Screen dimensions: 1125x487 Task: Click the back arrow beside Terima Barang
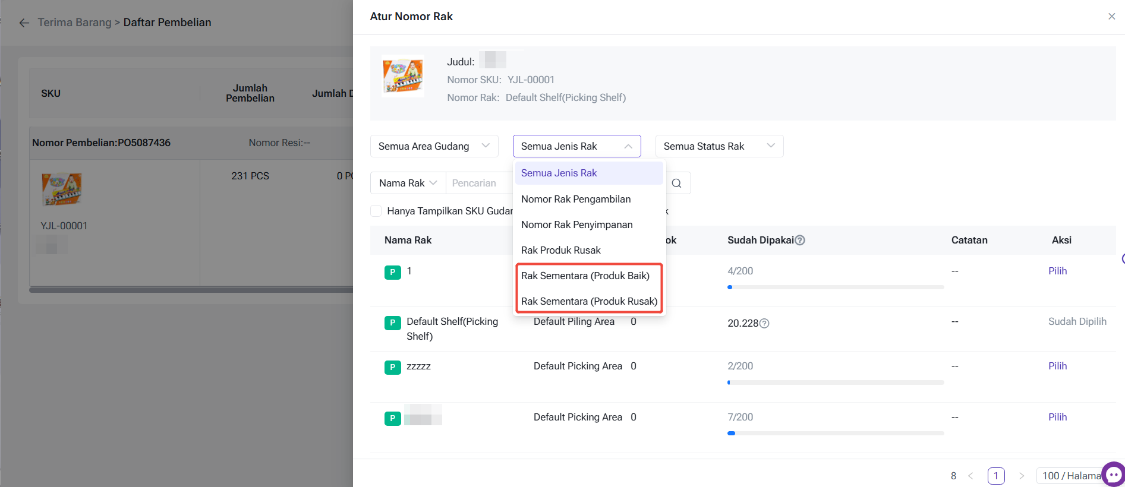[x=24, y=23]
